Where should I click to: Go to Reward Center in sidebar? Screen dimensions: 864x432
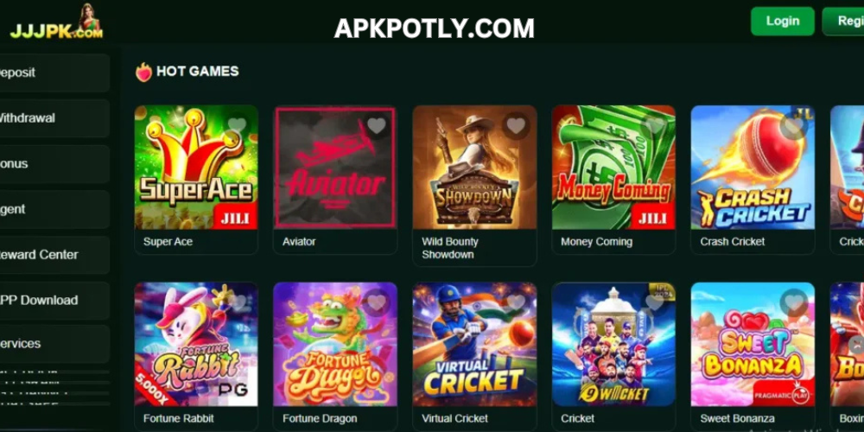(54, 255)
